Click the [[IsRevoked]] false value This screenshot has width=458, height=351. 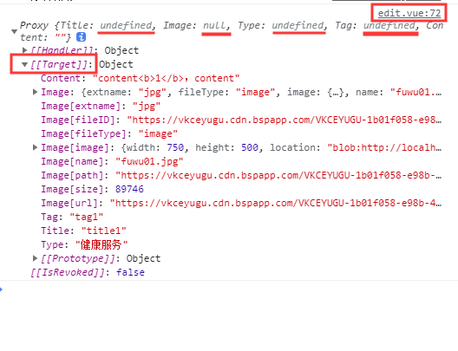pos(130,272)
